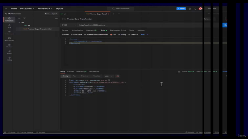Click the Import button
Viewport: 248px width, 139px height.
(54, 14)
